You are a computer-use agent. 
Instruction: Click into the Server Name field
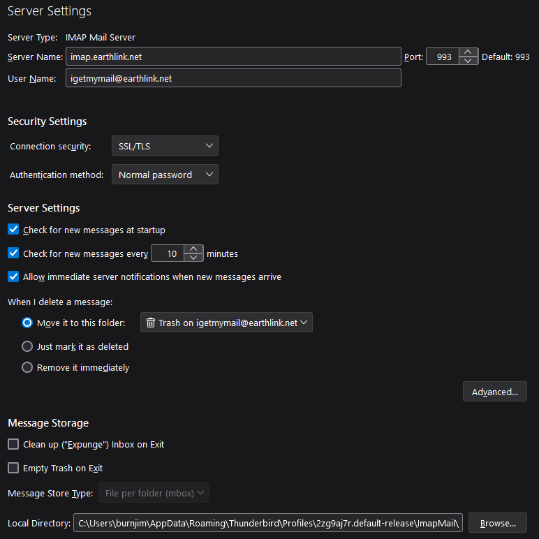[233, 57]
